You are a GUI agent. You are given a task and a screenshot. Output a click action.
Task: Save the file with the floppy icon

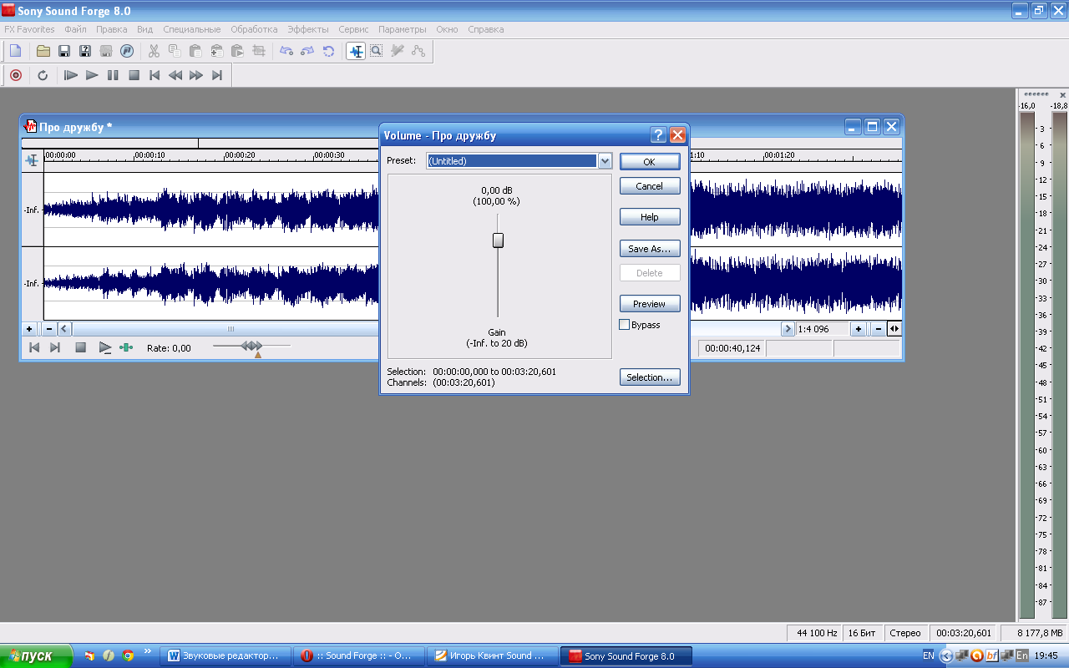click(x=64, y=51)
